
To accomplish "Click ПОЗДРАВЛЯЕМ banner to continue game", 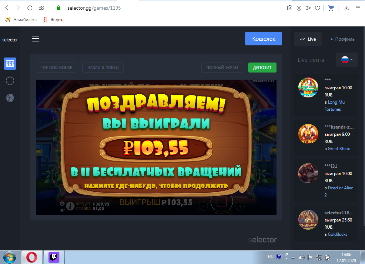I will click(156, 105).
